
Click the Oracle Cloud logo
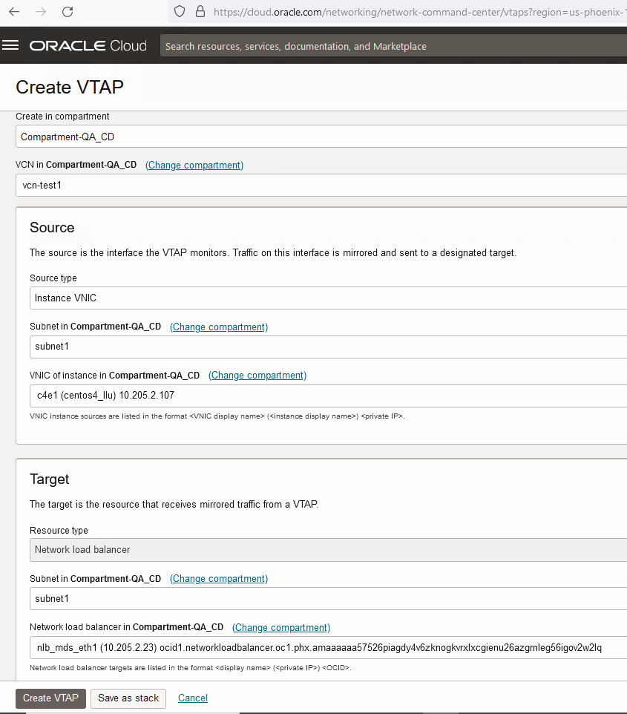(88, 46)
